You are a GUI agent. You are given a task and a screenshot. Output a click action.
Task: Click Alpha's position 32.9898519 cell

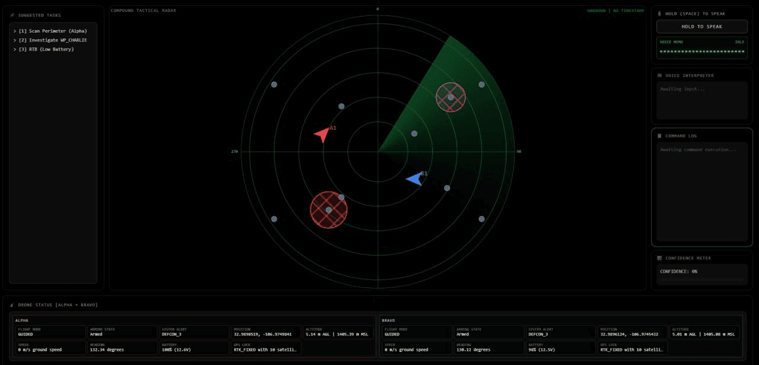(x=266, y=332)
